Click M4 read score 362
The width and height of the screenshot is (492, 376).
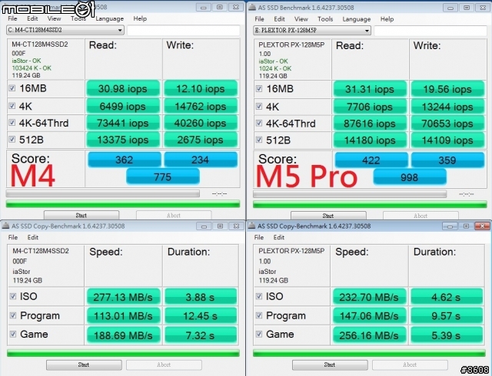[x=125, y=160]
